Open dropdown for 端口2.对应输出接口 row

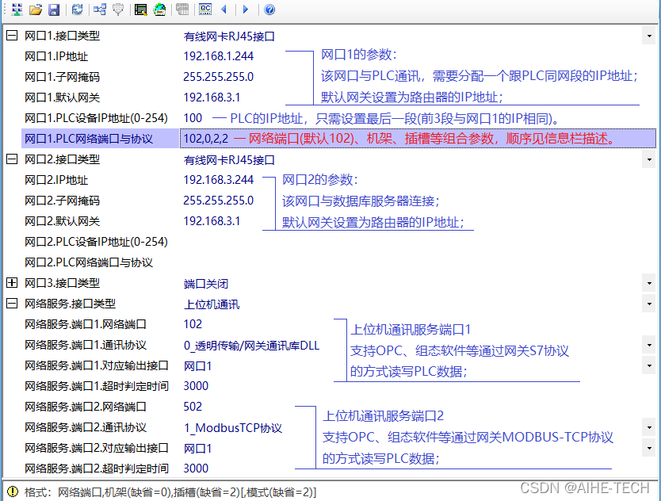(x=649, y=449)
